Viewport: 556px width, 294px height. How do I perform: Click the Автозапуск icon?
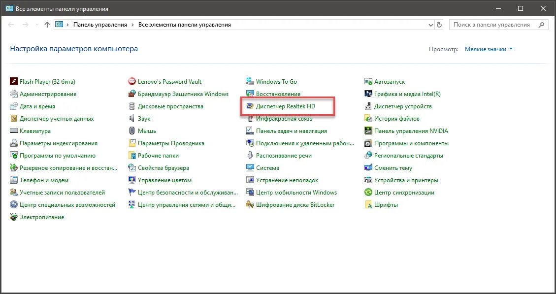point(368,82)
